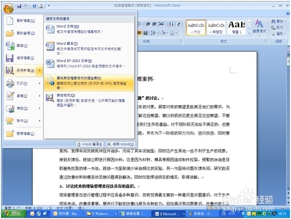Open the 未命名 Paint taskbar button
Viewport: 291px width, 219px height.
tap(202, 214)
